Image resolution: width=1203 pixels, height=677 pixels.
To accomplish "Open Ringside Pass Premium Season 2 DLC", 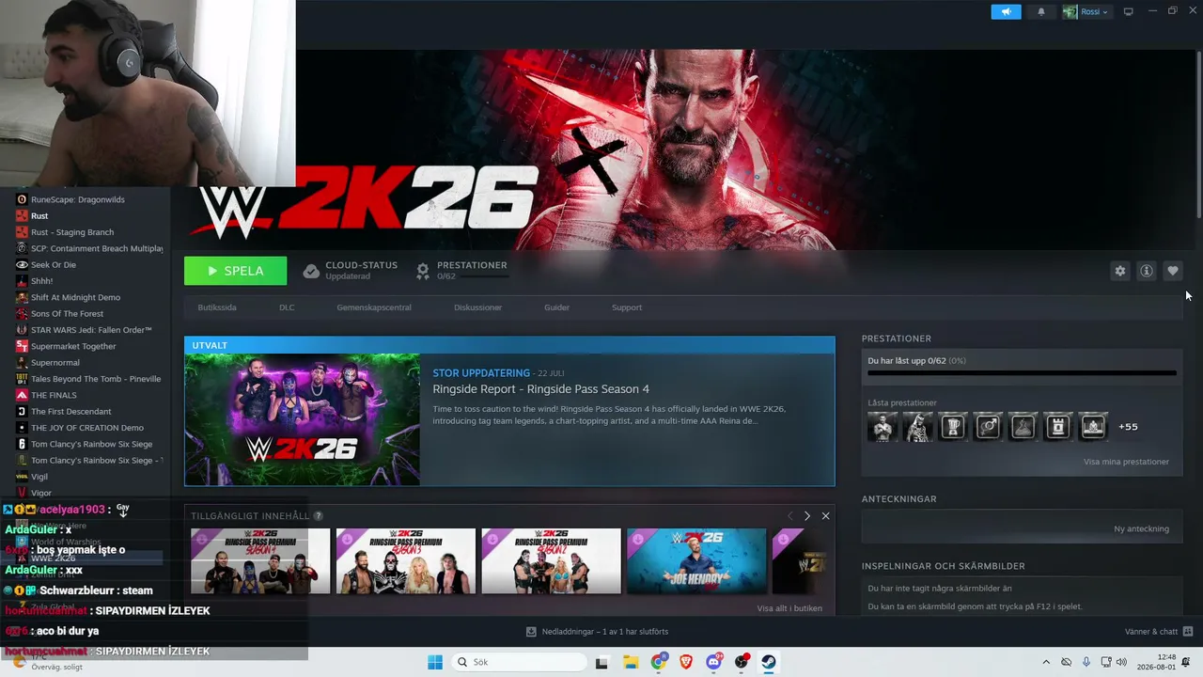I will pyautogui.click(x=552, y=561).
